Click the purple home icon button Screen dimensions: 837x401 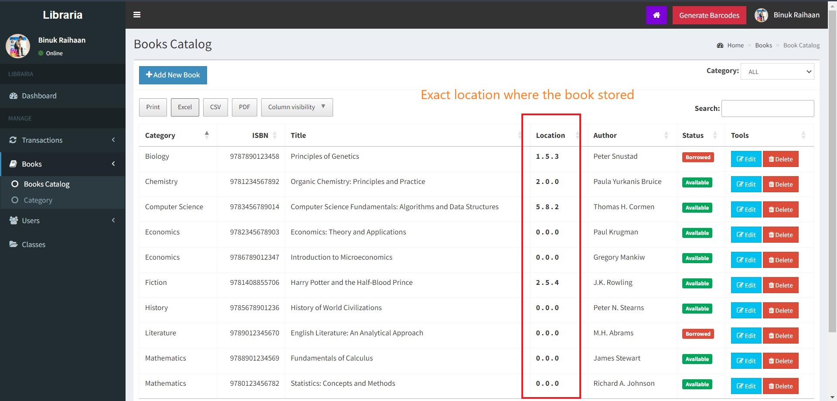(x=657, y=15)
